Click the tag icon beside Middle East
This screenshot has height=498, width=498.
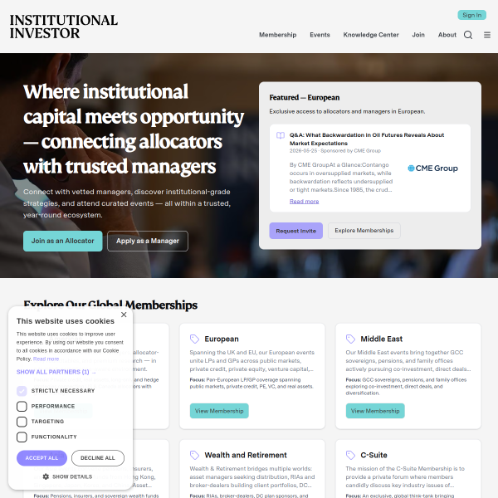[x=350, y=339]
